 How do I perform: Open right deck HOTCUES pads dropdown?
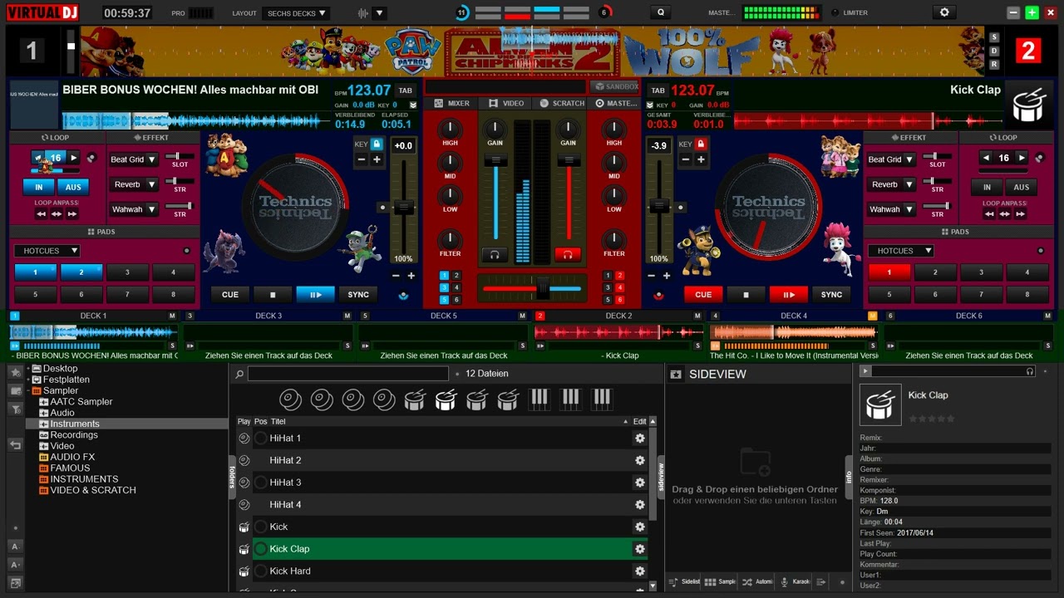click(x=901, y=251)
